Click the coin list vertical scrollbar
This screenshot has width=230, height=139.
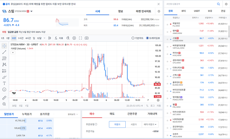coord(229,31)
